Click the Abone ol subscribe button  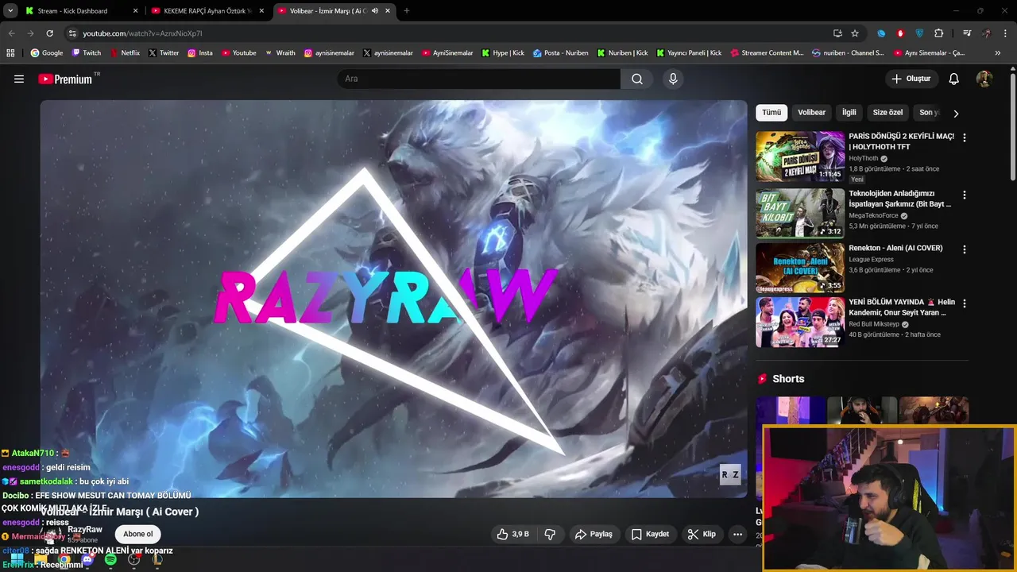[138, 534]
